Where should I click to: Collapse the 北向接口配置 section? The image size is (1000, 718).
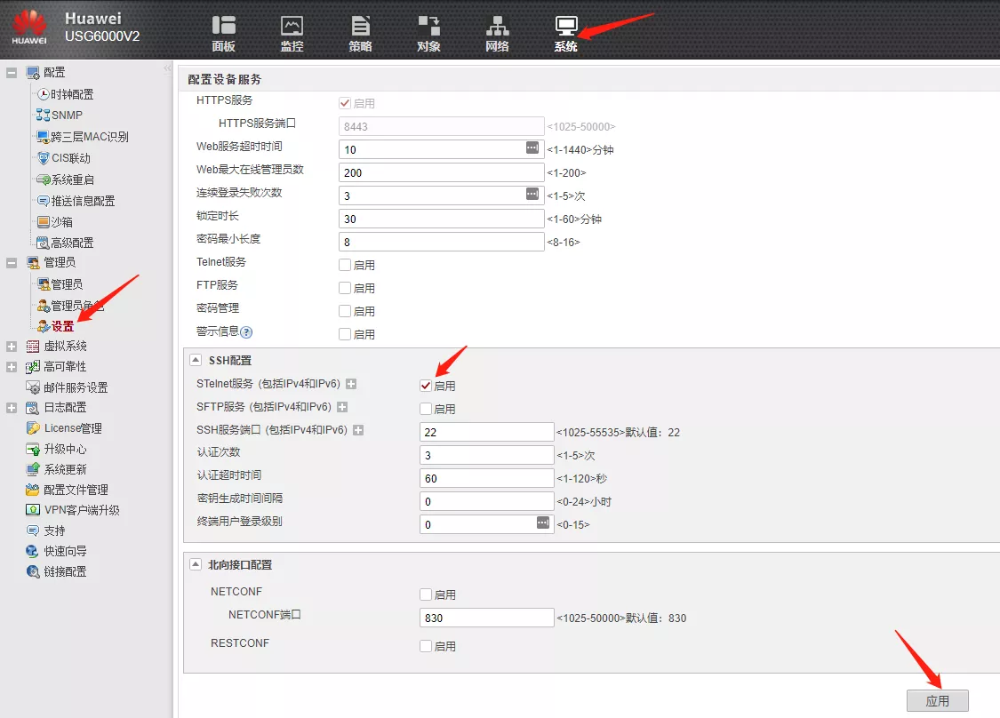(x=195, y=565)
